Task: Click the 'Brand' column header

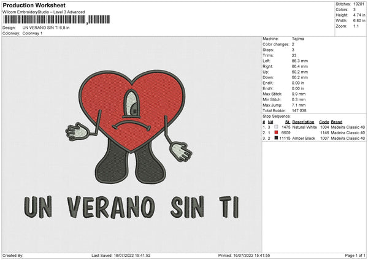Action: pyautogui.click(x=337, y=122)
